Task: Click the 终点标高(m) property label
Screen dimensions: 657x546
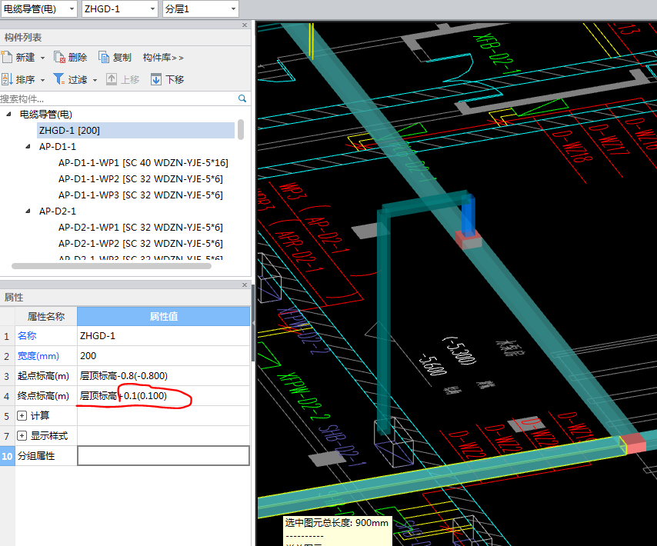Action: click(43, 396)
